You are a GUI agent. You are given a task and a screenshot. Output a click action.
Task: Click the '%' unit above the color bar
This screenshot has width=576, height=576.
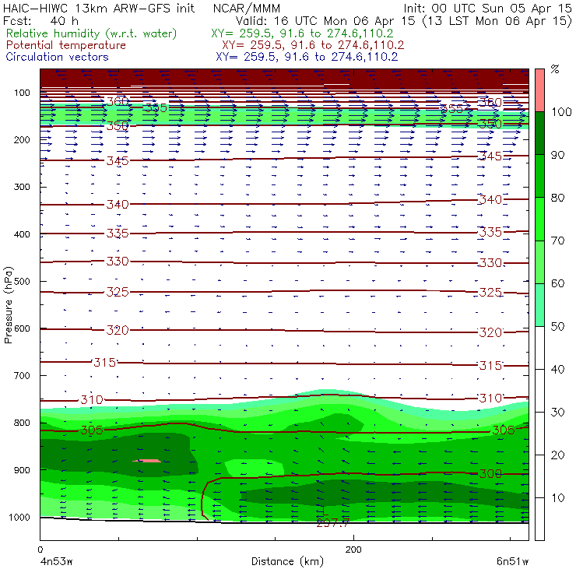pyautogui.click(x=555, y=69)
